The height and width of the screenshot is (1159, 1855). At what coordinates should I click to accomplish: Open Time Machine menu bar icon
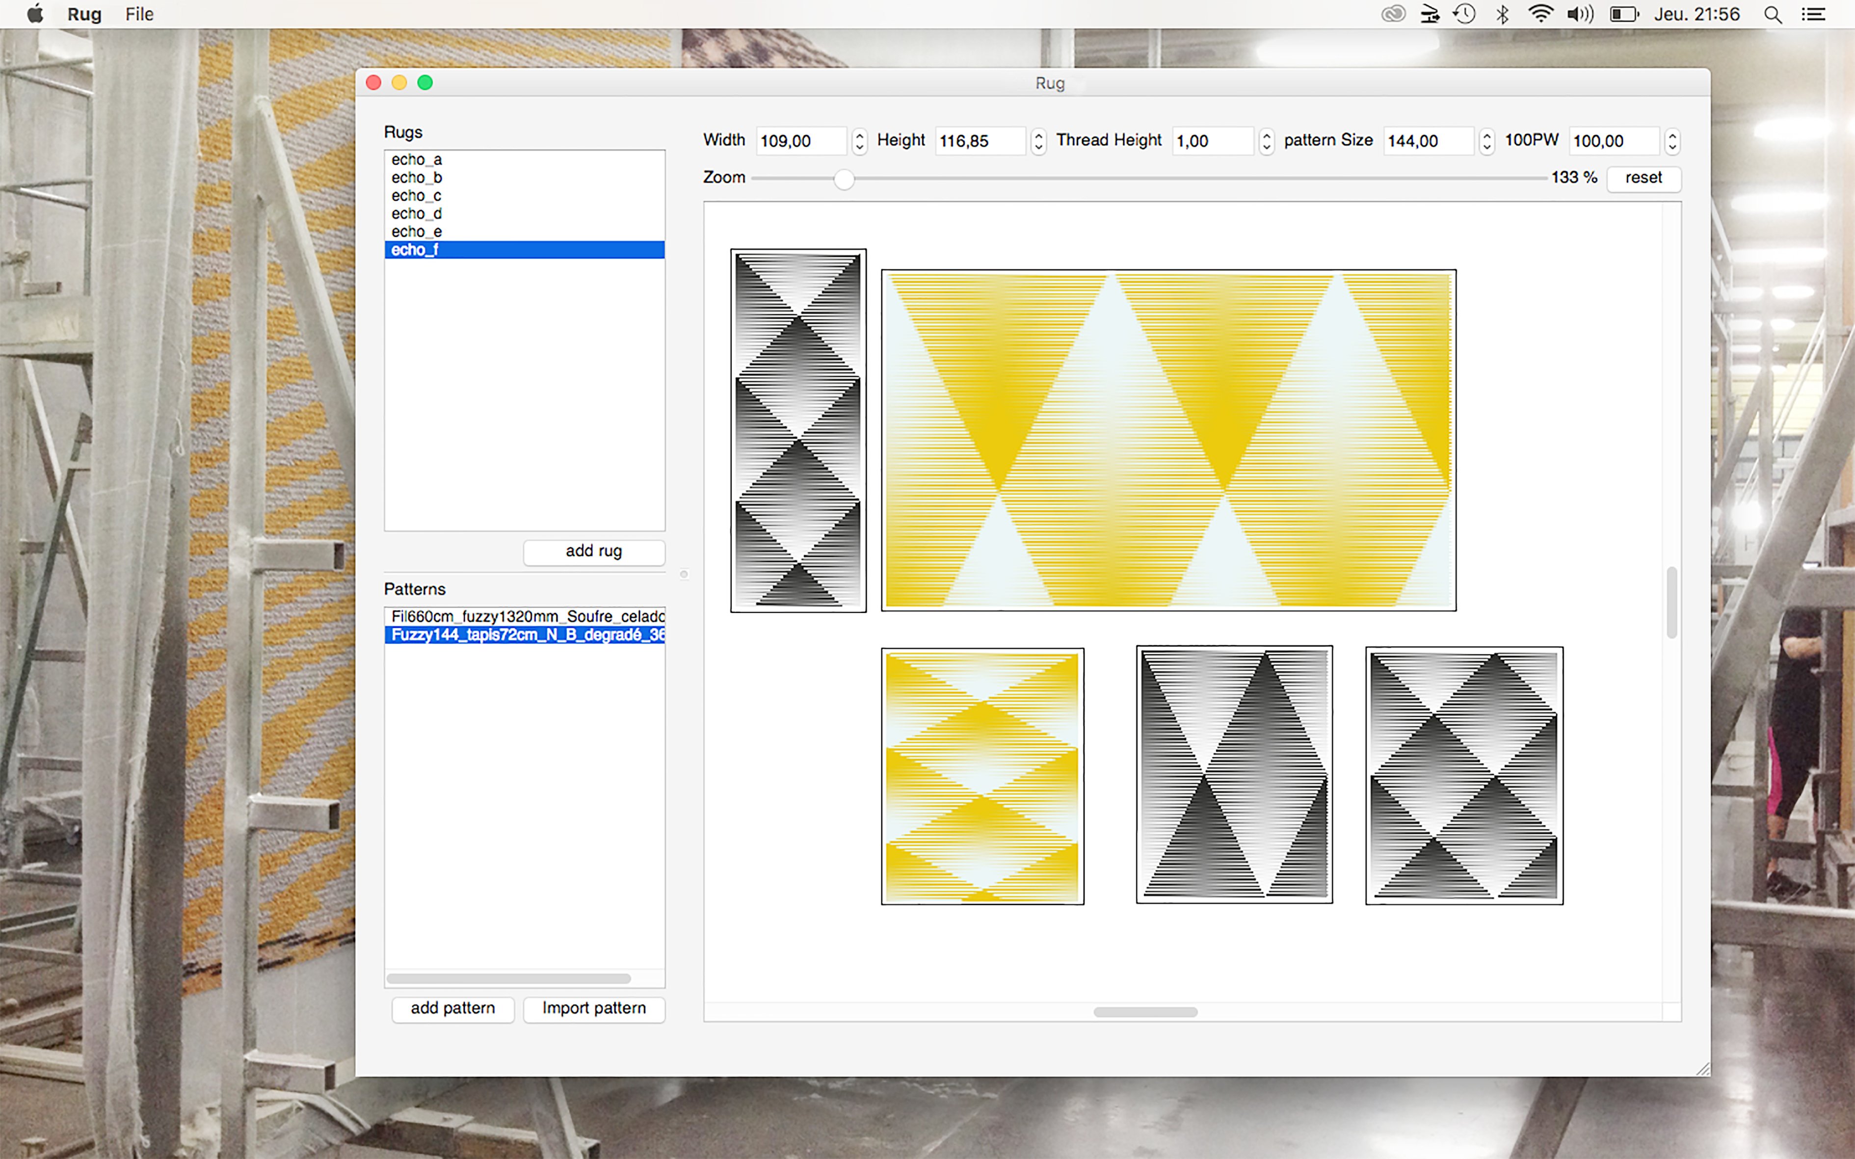click(1464, 15)
